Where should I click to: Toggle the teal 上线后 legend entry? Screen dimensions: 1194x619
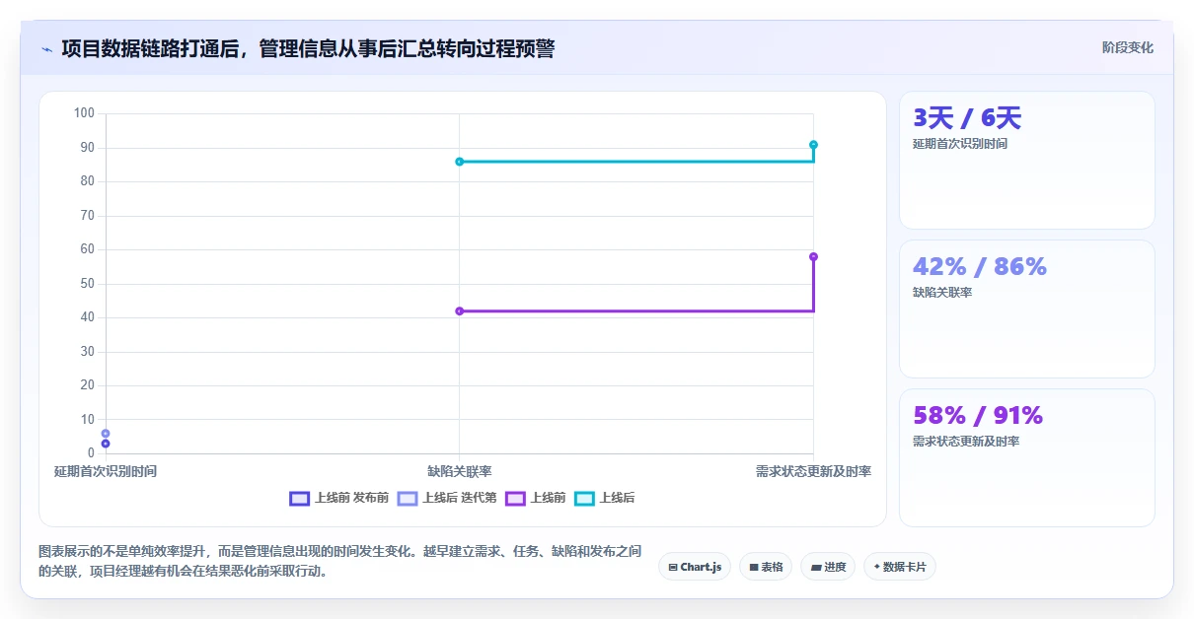(x=604, y=498)
